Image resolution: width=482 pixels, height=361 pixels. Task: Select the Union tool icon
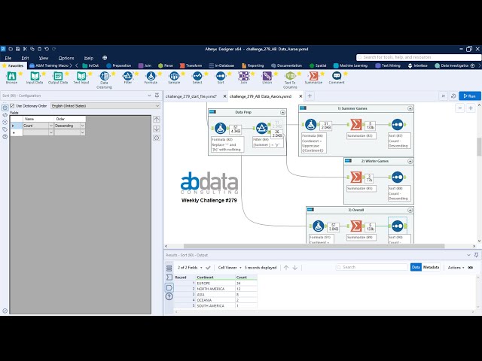267,76
